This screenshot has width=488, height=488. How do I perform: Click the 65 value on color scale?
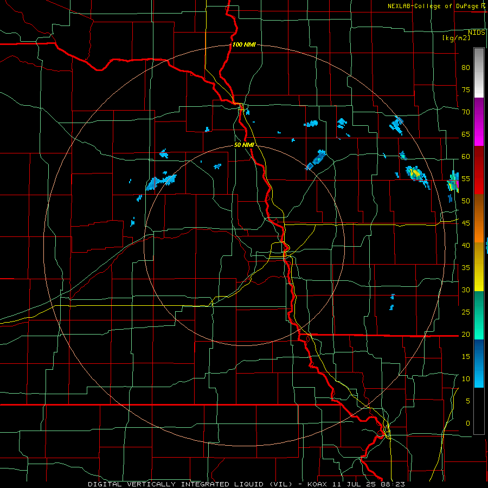pos(466,134)
